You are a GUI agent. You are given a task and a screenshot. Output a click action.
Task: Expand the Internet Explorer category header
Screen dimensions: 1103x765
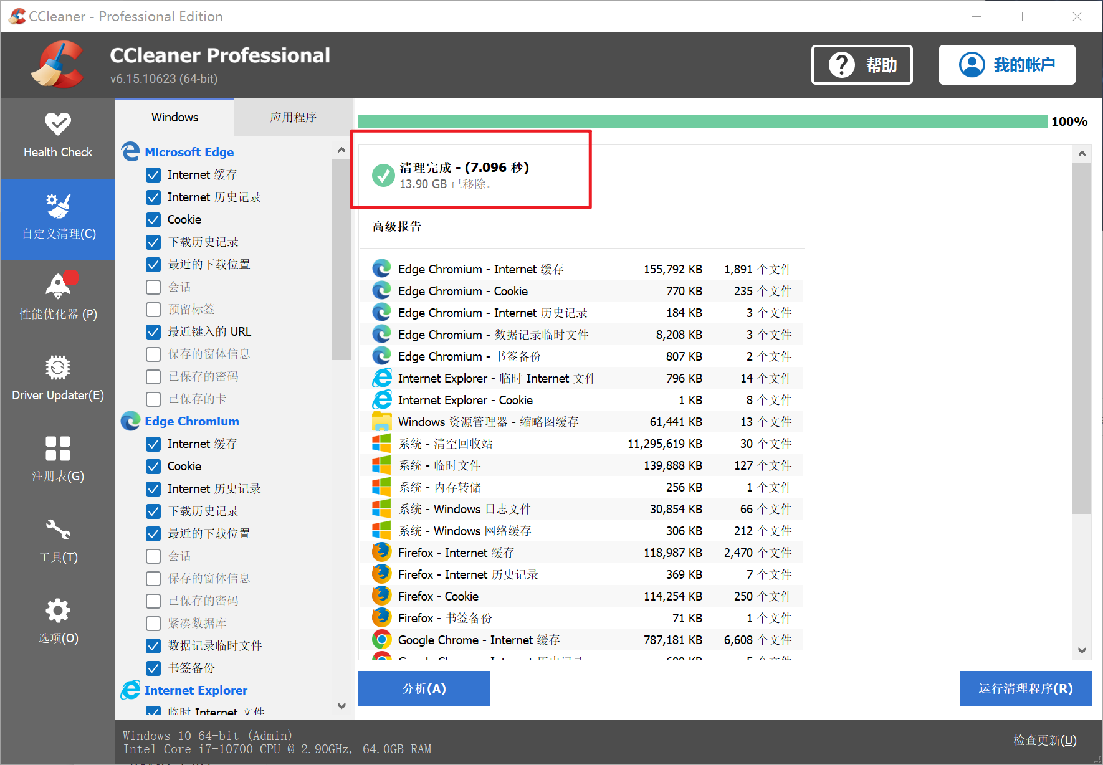coord(196,690)
